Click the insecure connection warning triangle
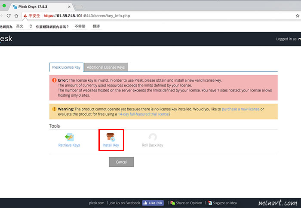301x208 pixels. [25, 16]
